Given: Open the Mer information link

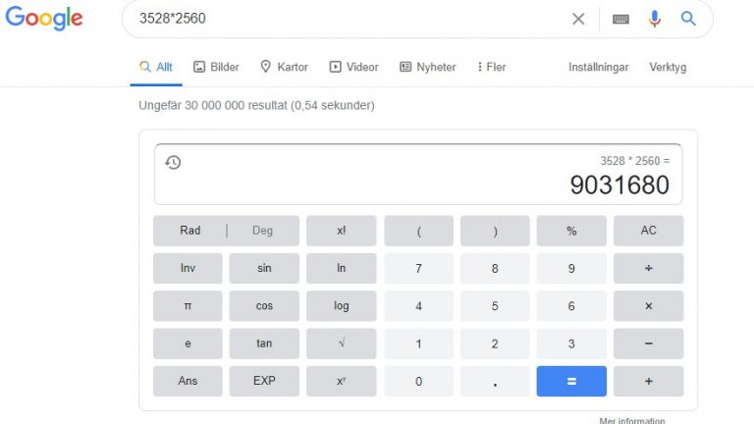Looking at the screenshot, I should [632, 420].
